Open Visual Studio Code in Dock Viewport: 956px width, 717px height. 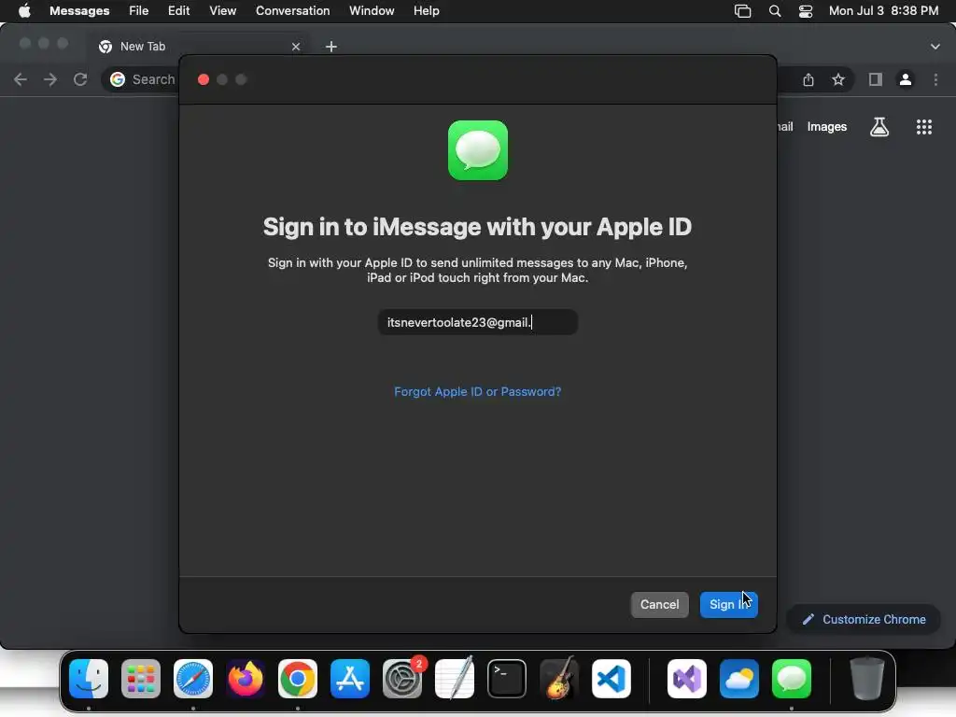tap(612, 679)
